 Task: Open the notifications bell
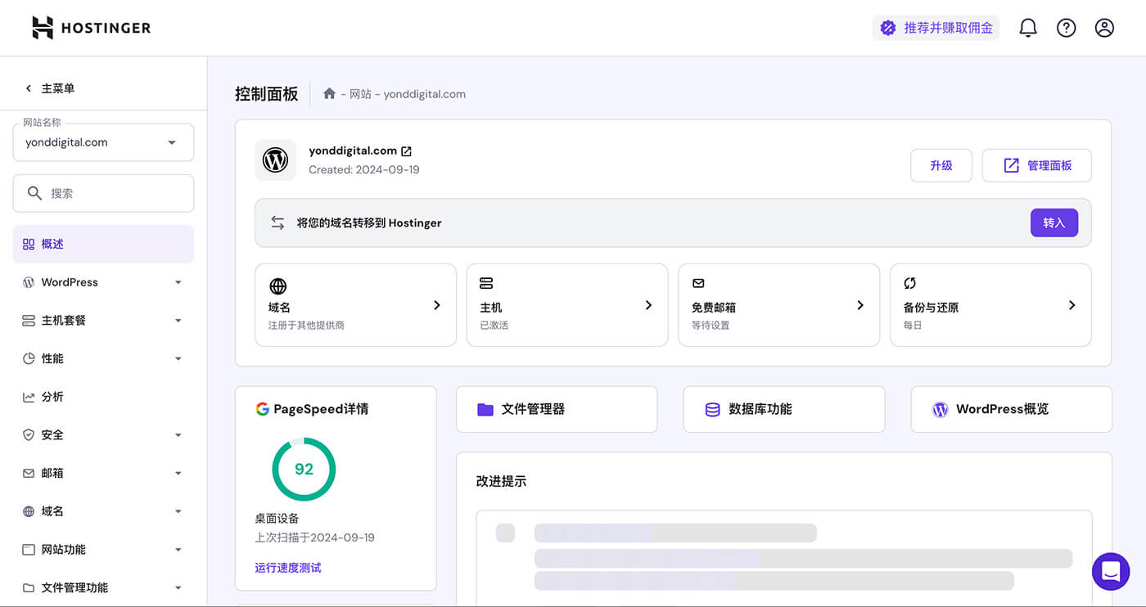point(1028,28)
